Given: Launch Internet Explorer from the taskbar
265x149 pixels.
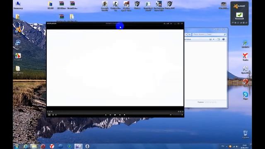Looking at the screenshot, I should point(26,146).
